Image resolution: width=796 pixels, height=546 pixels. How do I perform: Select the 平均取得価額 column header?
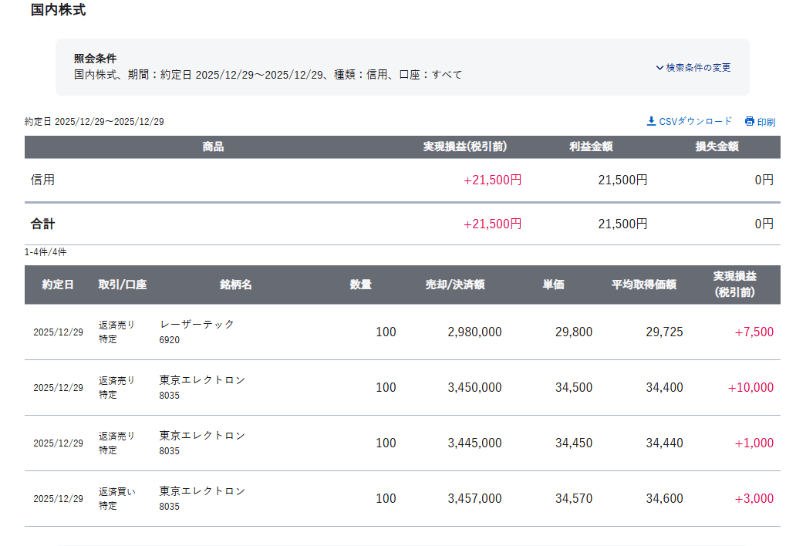pos(643,285)
